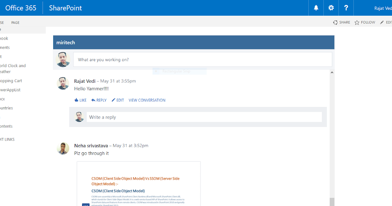
Task: Open the Shopping Cart sidebar link
Action: coord(11,80)
